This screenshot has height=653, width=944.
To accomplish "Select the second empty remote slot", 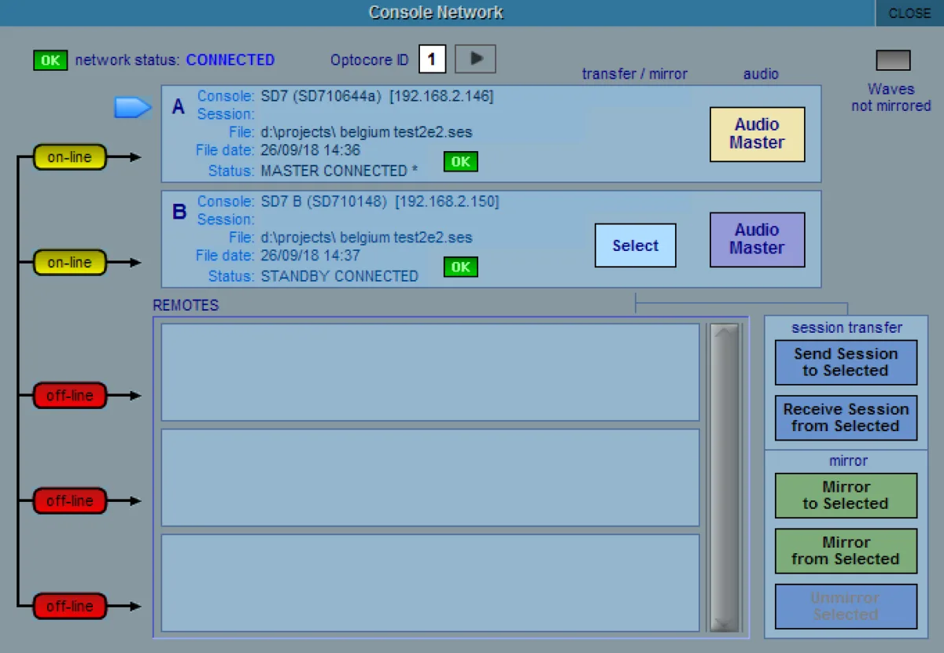I will (x=430, y=478).
